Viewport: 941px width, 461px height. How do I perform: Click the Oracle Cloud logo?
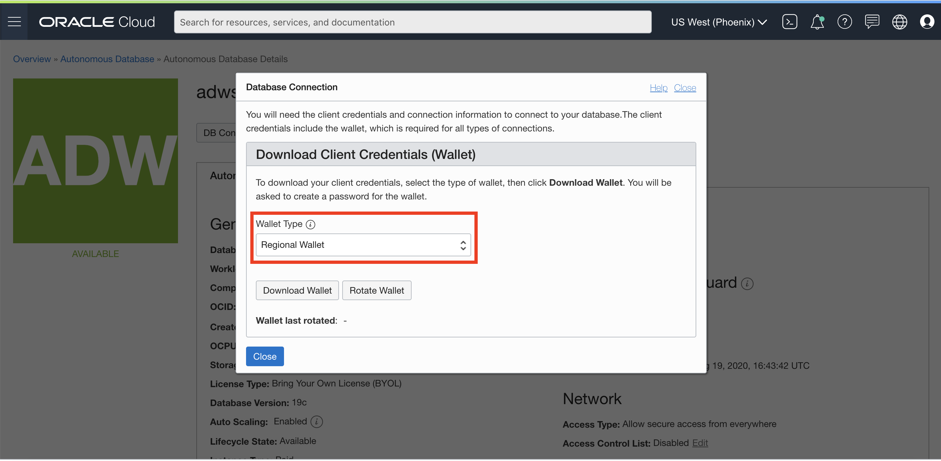(x=97, y=22)
